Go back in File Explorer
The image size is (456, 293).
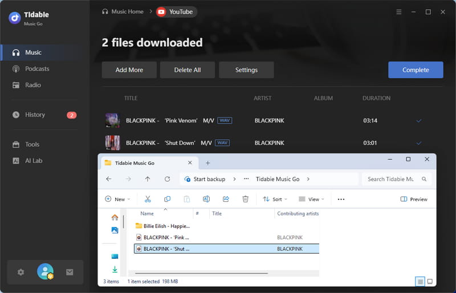pyautogui.click(x=109, y=179)
